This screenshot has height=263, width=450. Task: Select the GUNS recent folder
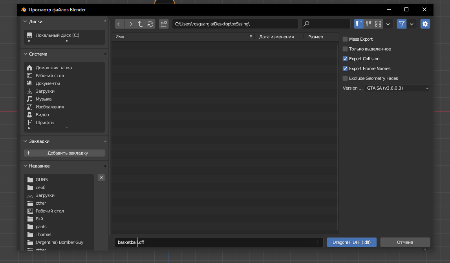point(41,180)
